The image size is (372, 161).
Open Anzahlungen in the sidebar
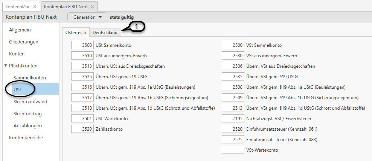[27, 126]
